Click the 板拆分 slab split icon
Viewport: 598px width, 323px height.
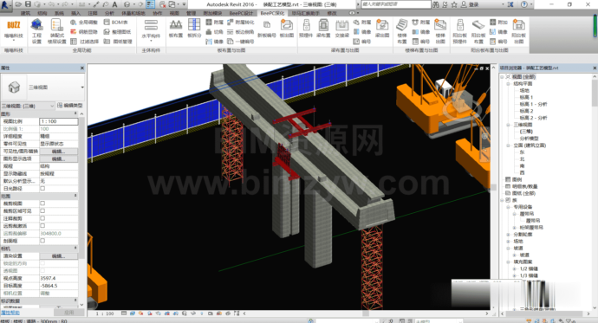(194, 29)
